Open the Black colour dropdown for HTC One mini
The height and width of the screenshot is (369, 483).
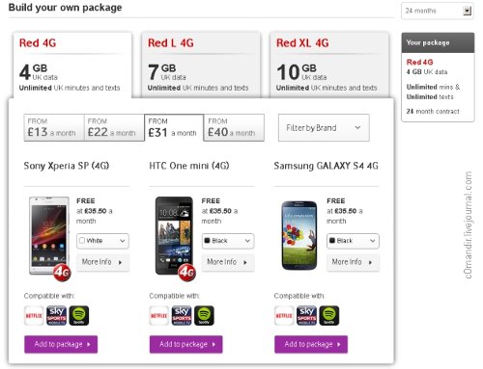228,241
